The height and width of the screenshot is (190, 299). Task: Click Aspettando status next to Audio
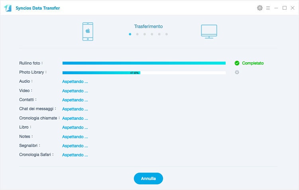tap(75, 81)
